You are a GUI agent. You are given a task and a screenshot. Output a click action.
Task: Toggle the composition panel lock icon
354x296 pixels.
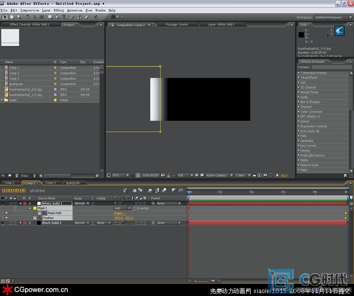pos(113,25)
